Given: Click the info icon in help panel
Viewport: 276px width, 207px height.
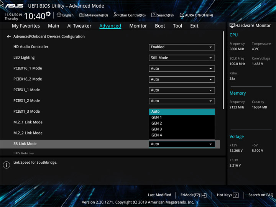Looking at the screenshot, I should (x=7, y=165).
